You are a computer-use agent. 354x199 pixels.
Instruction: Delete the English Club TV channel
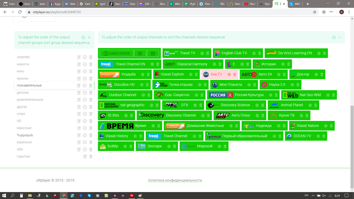pos(260,54)
